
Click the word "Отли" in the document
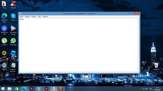click(22, 19)
